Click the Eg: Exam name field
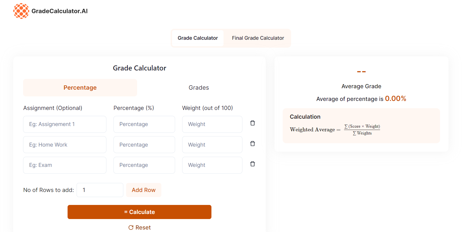 65,165
